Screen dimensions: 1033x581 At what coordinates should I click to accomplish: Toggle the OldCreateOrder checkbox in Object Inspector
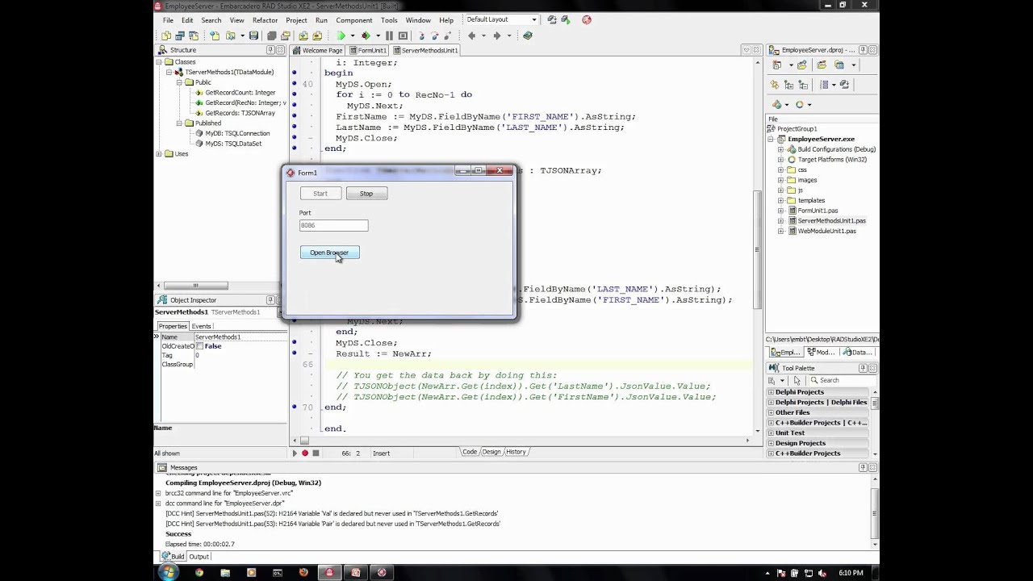(199, 346)
